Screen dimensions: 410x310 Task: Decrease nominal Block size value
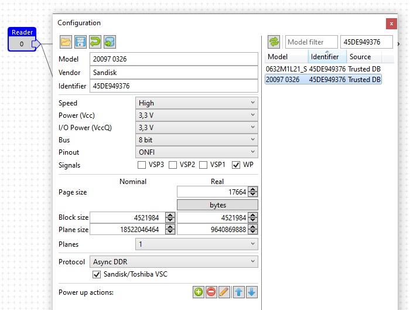pos(170,220)
